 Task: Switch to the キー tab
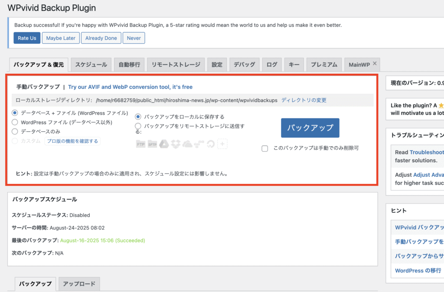click(294, 65)
